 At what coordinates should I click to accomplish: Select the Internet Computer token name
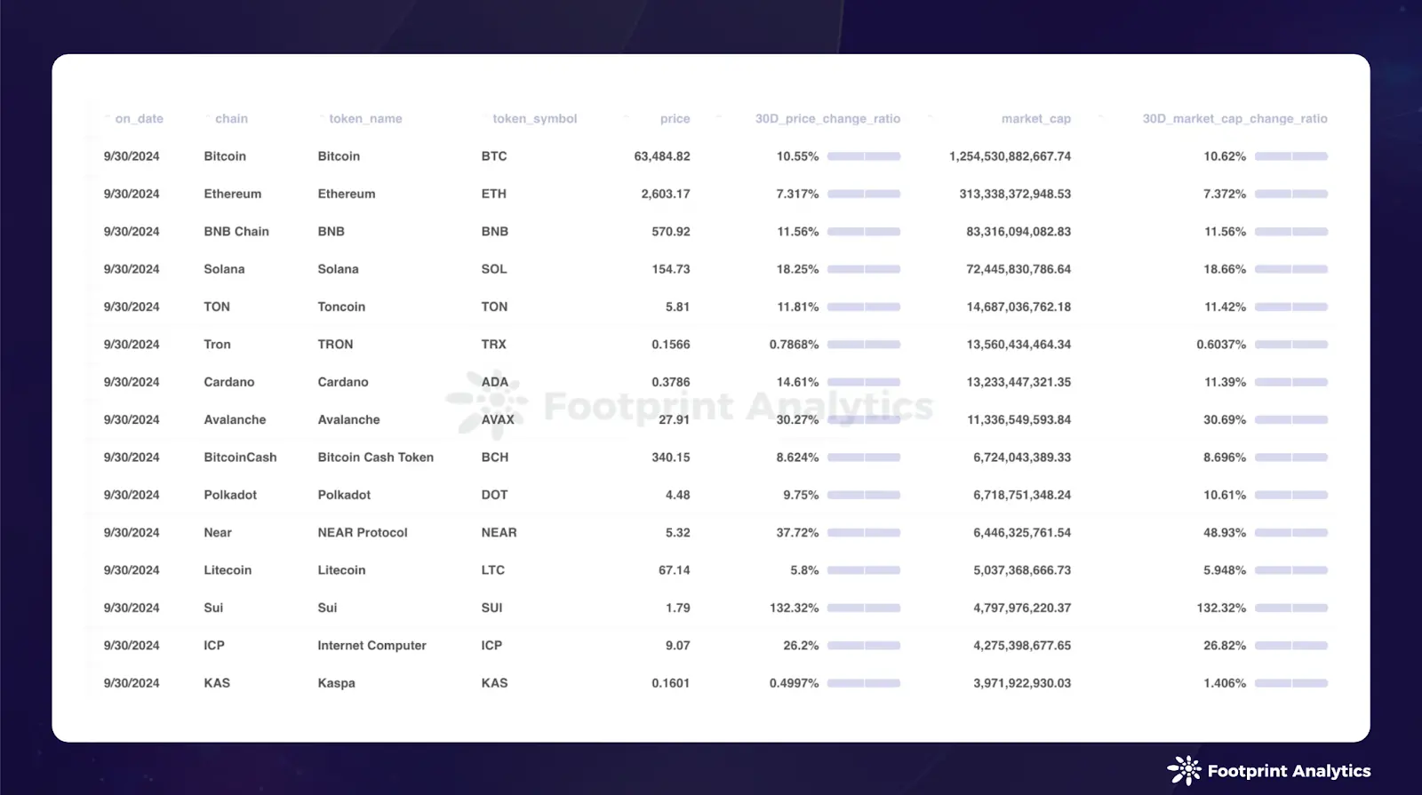pos(371,646)
